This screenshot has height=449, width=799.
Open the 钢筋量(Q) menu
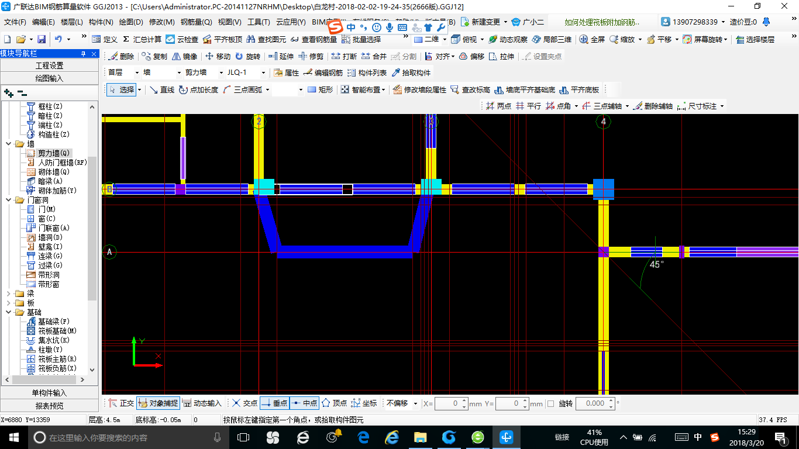[196, 22]
